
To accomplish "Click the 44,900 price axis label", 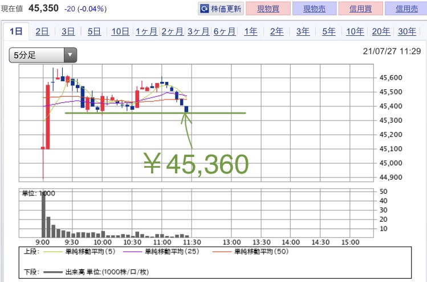I will 391,177.
